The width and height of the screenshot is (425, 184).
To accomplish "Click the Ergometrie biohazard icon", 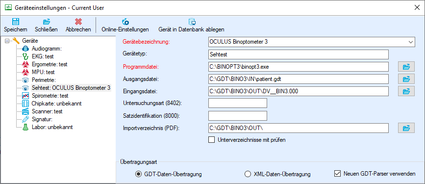I will pos(25,65).
